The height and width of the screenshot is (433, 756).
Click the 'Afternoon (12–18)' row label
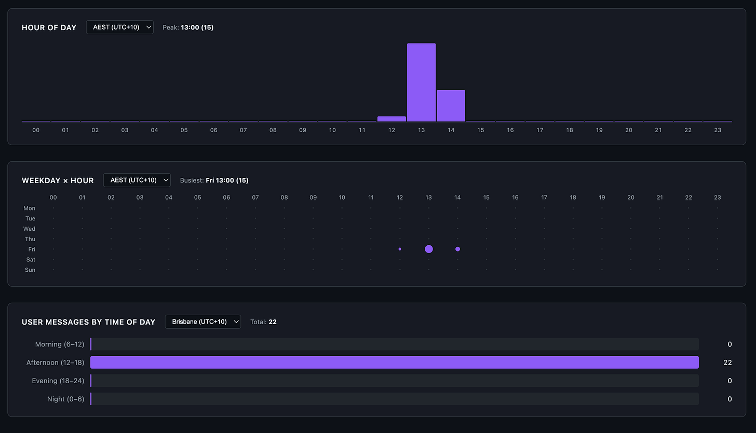(x=56, y=362)
